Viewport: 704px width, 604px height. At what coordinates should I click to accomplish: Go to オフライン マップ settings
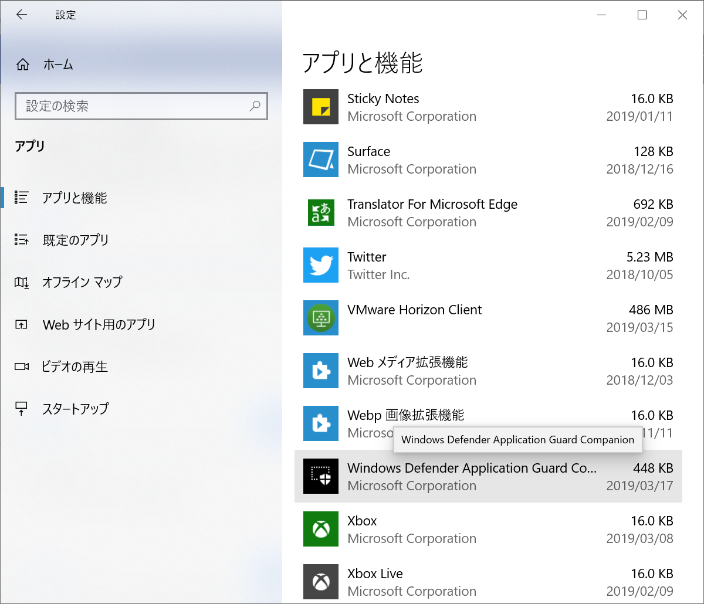(x=141, y=282)
